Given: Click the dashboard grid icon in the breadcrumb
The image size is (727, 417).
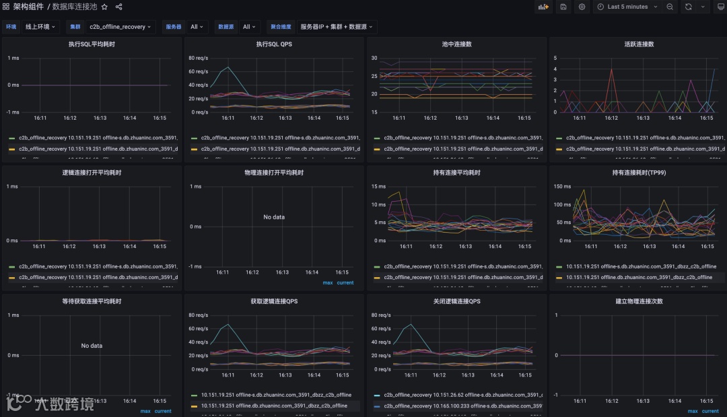Looking at the screenshot, I should click(6, 7).
